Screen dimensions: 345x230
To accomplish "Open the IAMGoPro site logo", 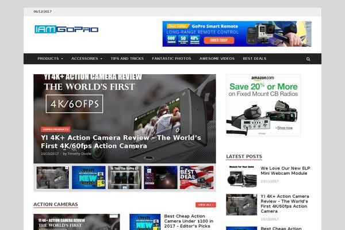I will pos(66,29).
